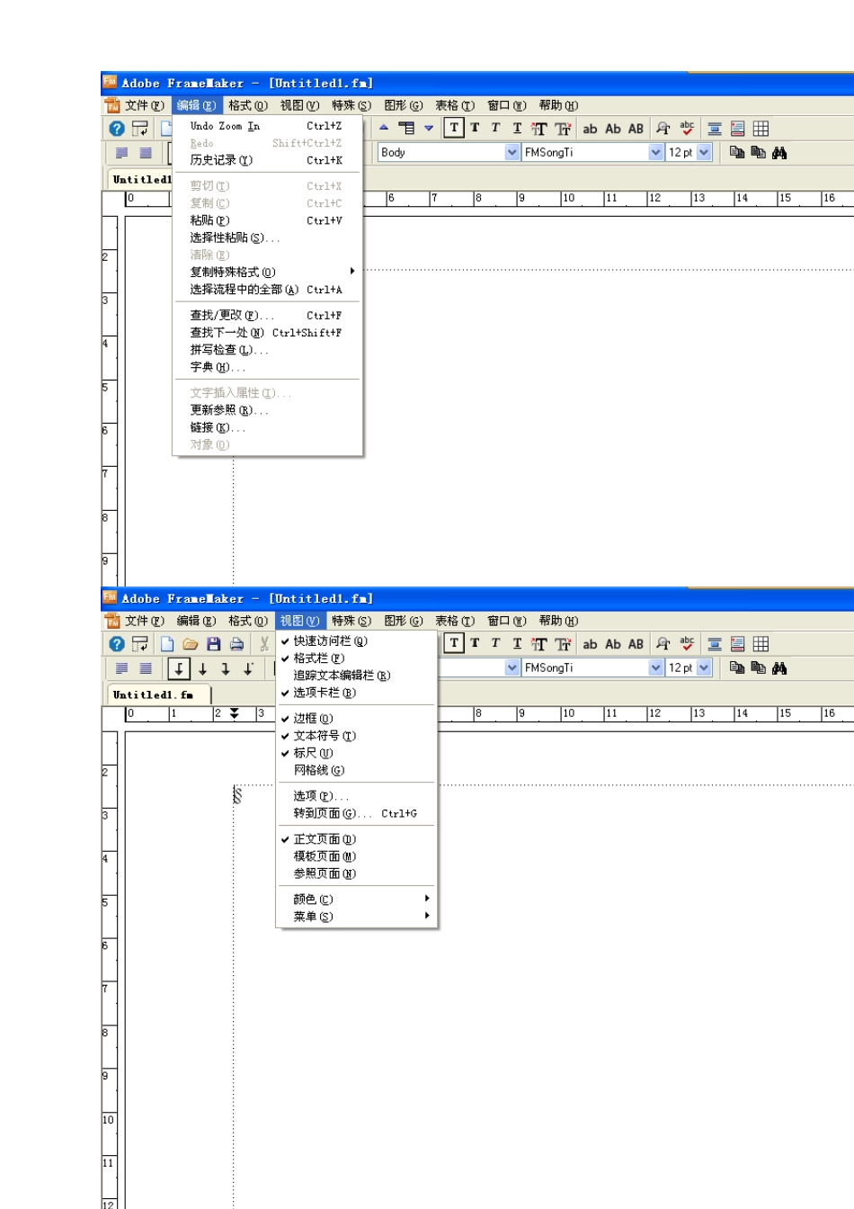Choose 粘贴 in the 编辑 menu

pos(267,220)
